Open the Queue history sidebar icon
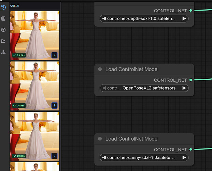212x171 pixels. 3,7
